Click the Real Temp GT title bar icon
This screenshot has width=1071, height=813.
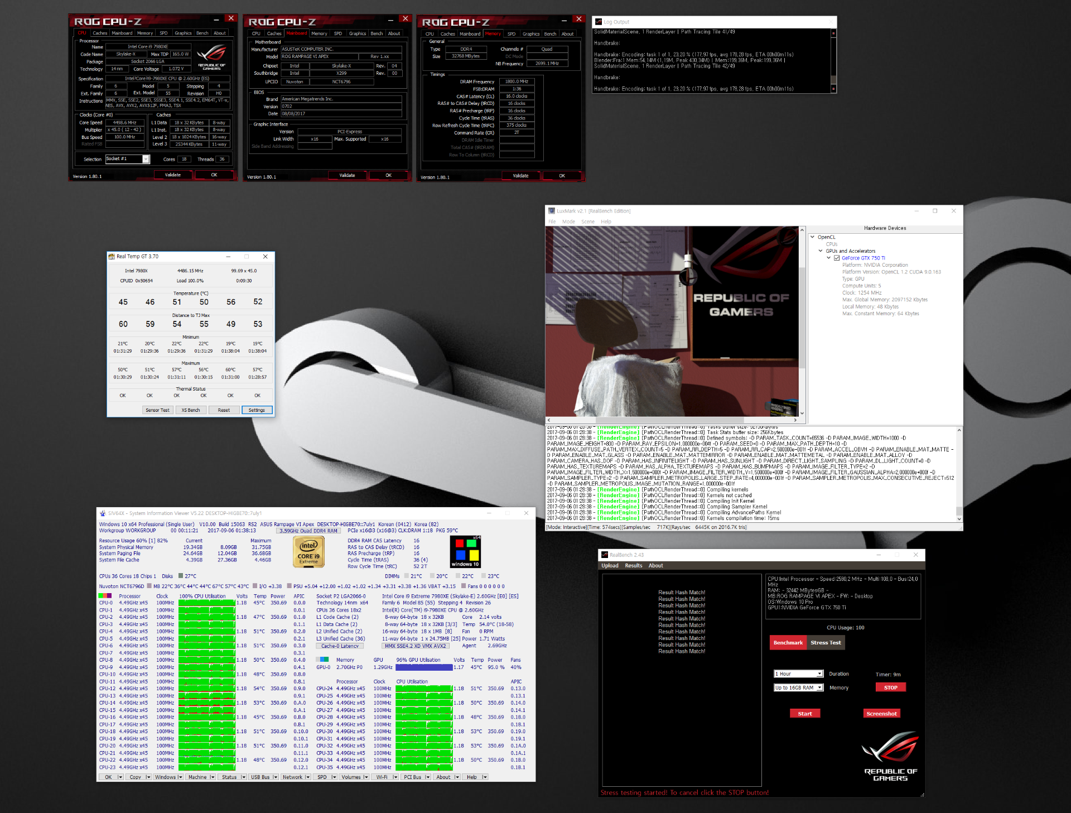[112, 257]
